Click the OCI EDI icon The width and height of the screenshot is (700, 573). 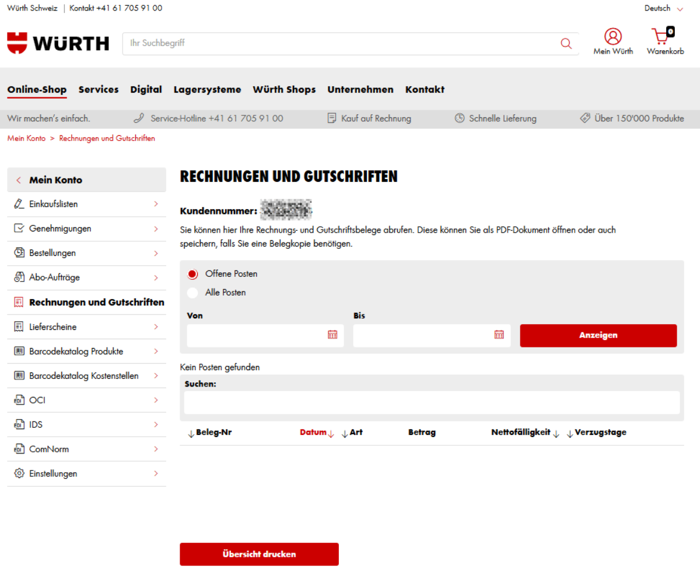[19, 400]
